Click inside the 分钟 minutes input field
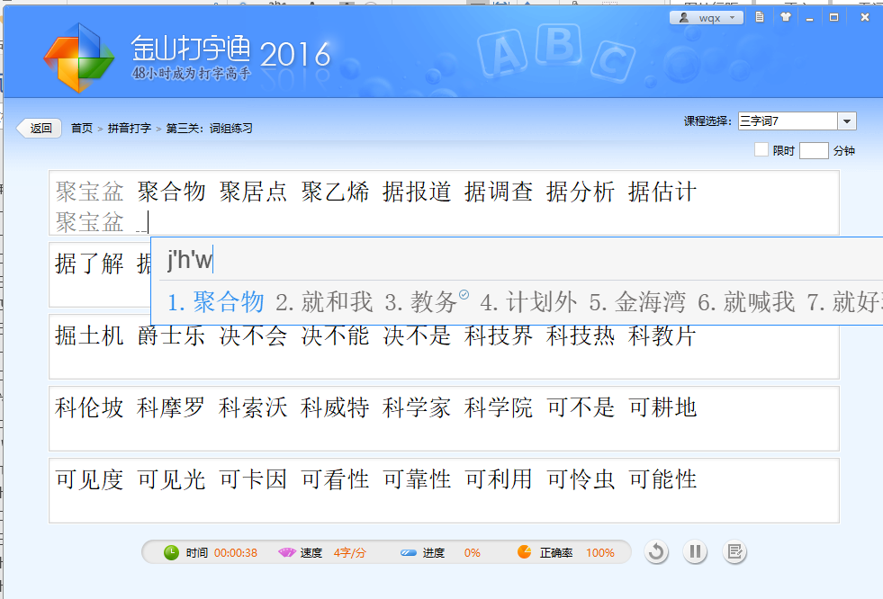The height and width of the screenshot is (599, 883). [813, 150]
